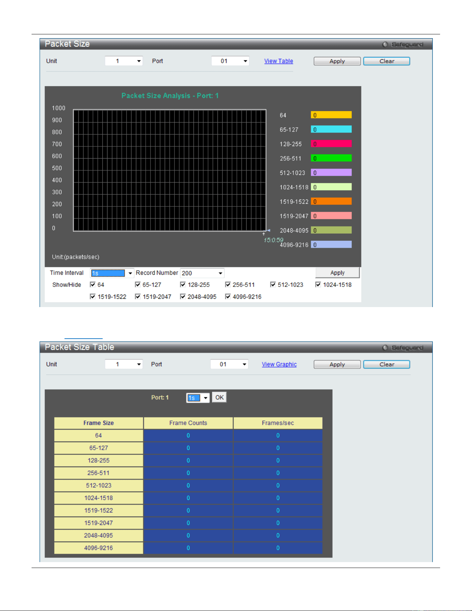Click the Frame Size column header
The image size is (472, 611).
[98, 423]
